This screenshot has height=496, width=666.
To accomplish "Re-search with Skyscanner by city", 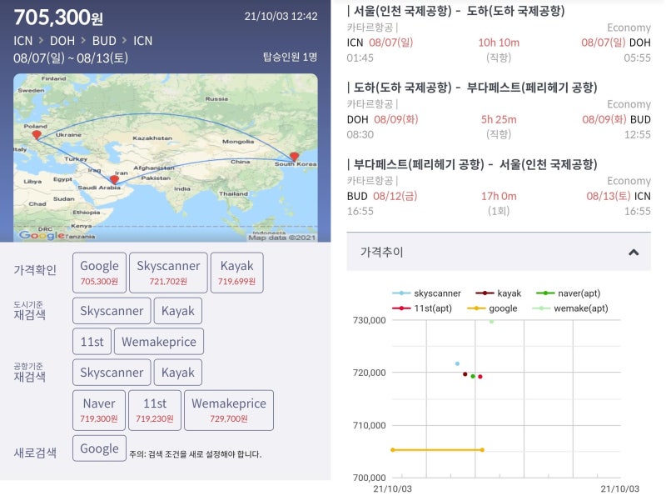I will click(x=111, y=310).
